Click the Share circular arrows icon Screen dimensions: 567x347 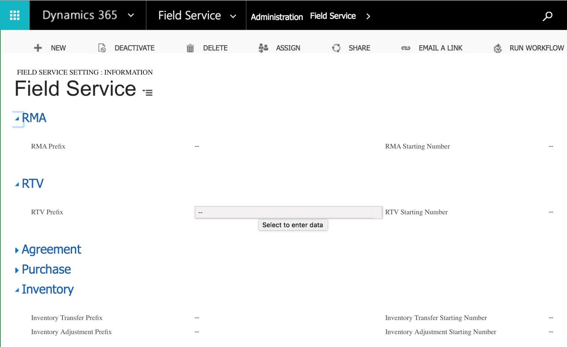336,48
